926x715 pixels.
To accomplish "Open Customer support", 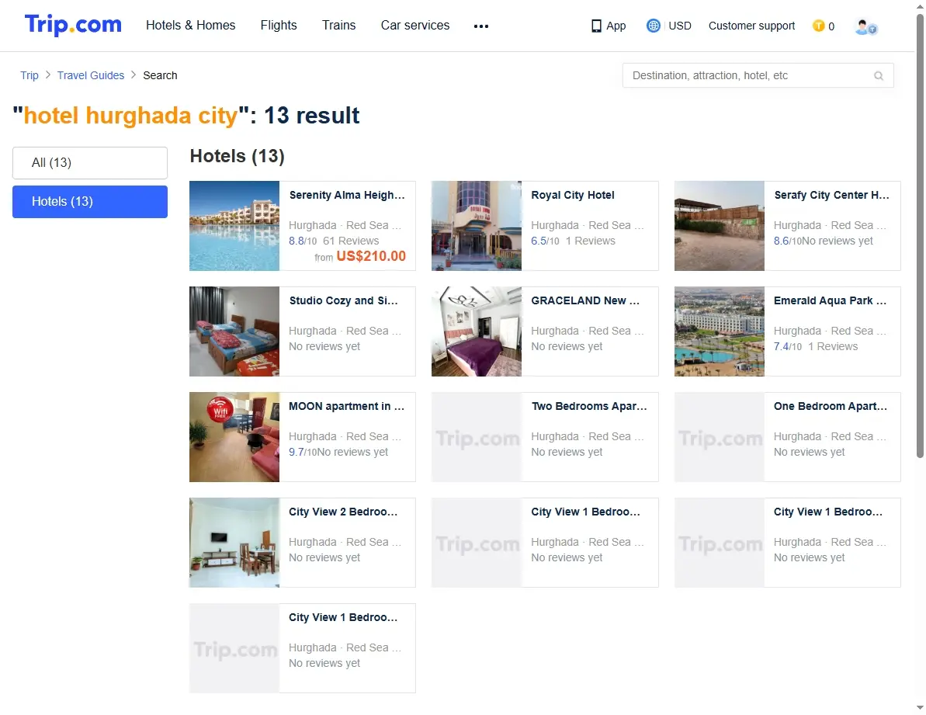I will pos(752,26).
